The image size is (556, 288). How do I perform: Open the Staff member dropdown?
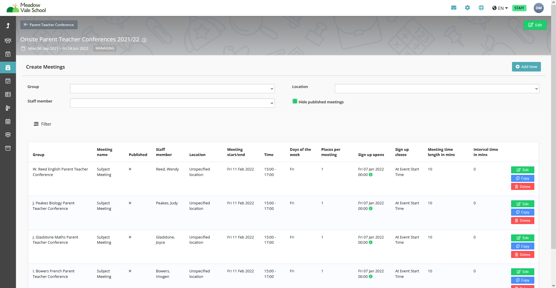pyautogui.click(x=172, y=103)
